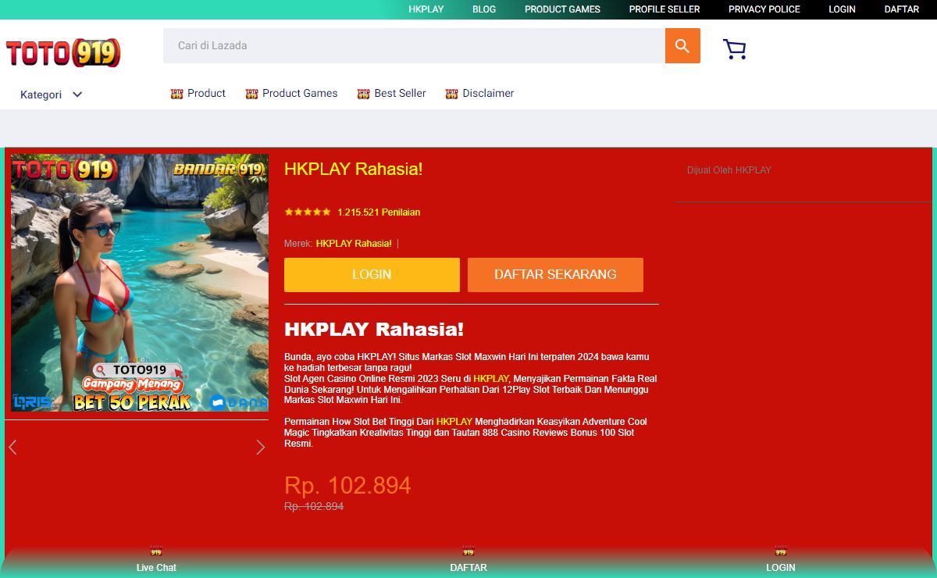Expand the Kategori dropdown
This screenshot has width=937, height=578.
52,95
